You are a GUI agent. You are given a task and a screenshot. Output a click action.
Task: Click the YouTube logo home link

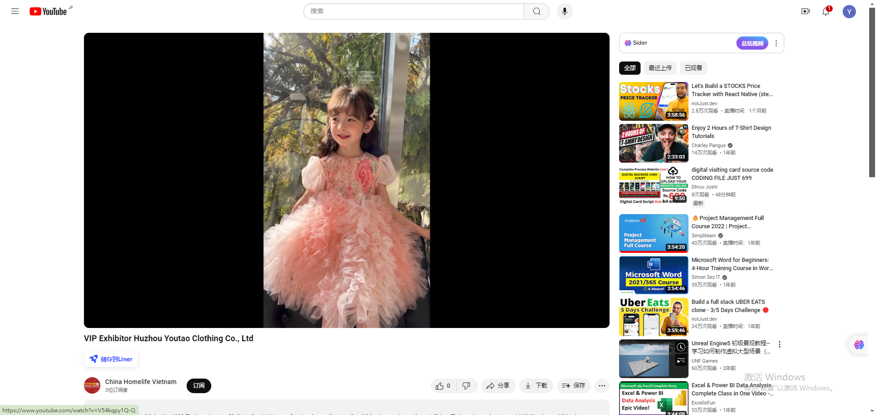click(x=49, y=11)
